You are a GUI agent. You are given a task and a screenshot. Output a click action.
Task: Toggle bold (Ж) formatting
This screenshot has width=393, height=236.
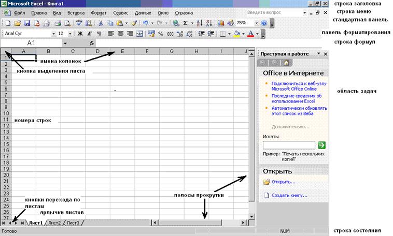point(80,34)
